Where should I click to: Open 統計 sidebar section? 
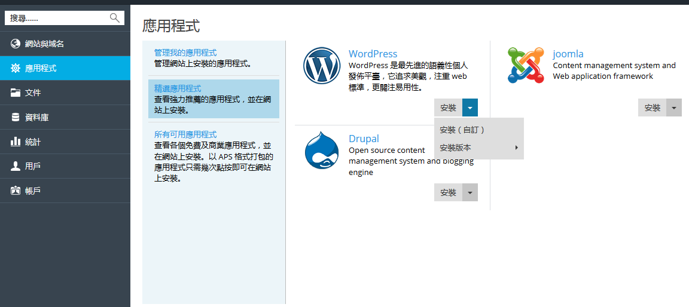click(x=65, y=142)
